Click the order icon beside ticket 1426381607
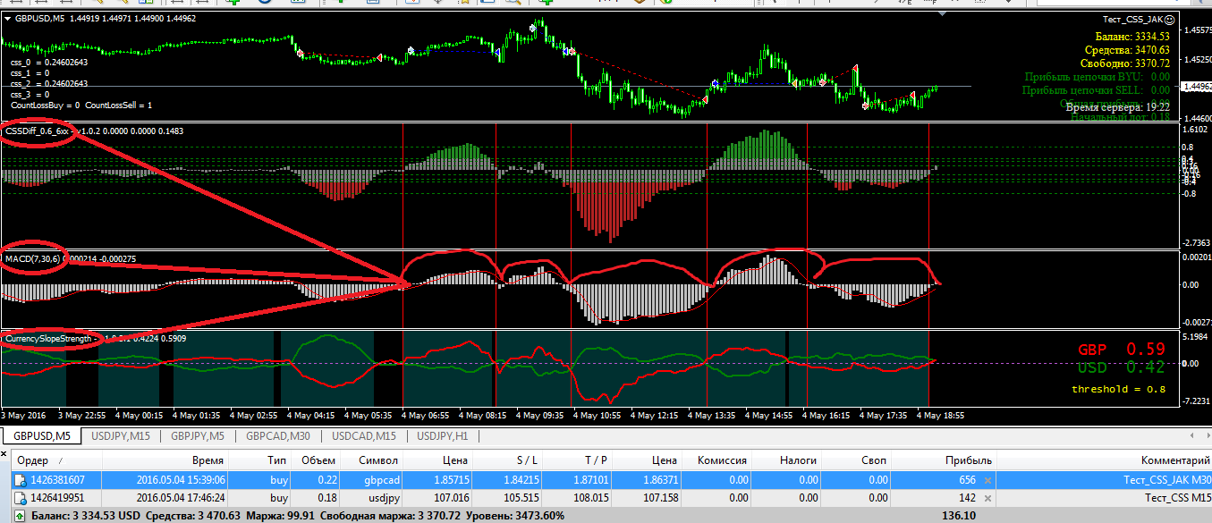Viewport: 1212px width, 523px height. (x=21, y=480)
